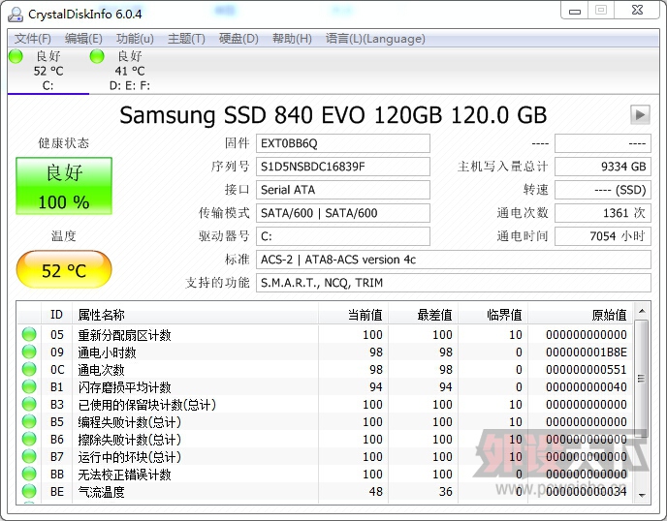Open the 文件(F) menu
Viewport: 667px width, 521px height.
coord(32,39)
